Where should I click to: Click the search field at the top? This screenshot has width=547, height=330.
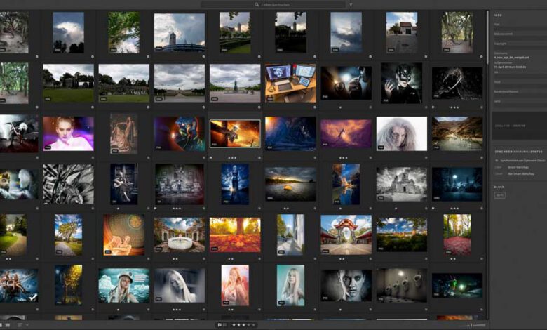point(273,4)
